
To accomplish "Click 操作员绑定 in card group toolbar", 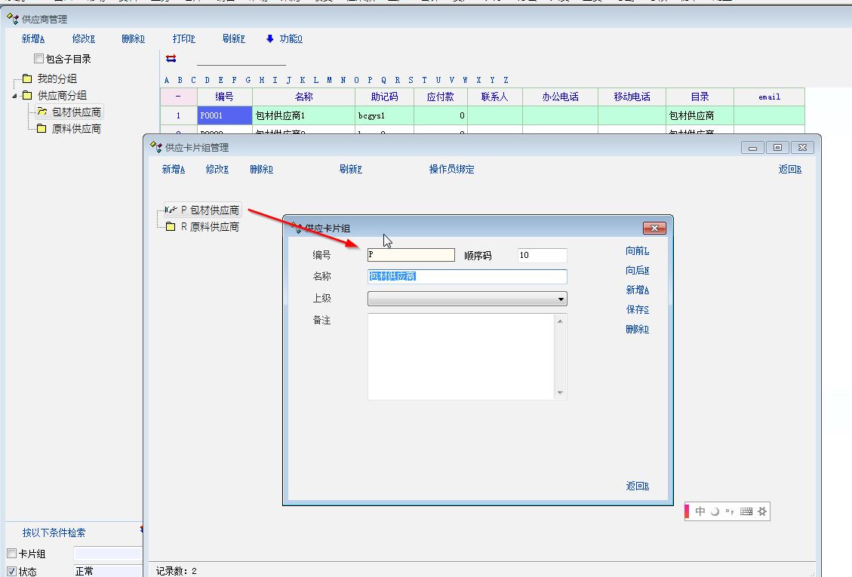I will (x=451, y=169).
